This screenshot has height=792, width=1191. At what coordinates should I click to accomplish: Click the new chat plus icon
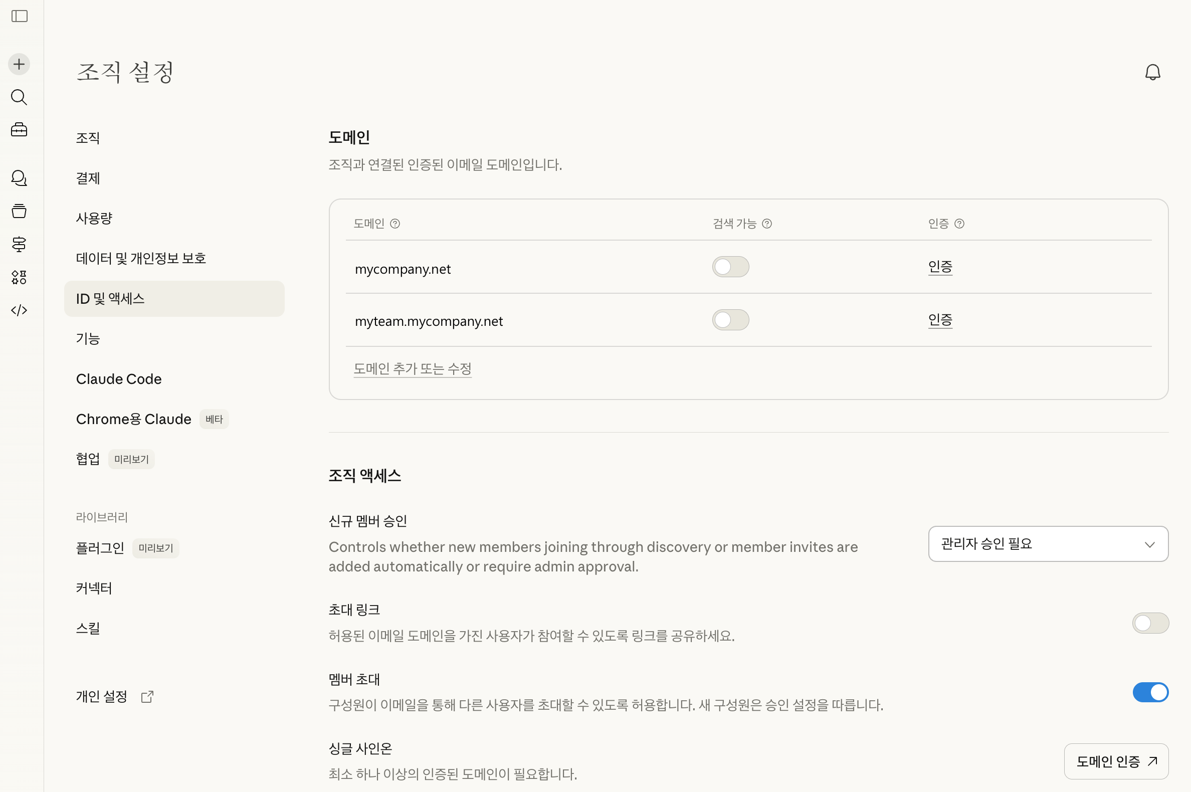coord(19,64)
